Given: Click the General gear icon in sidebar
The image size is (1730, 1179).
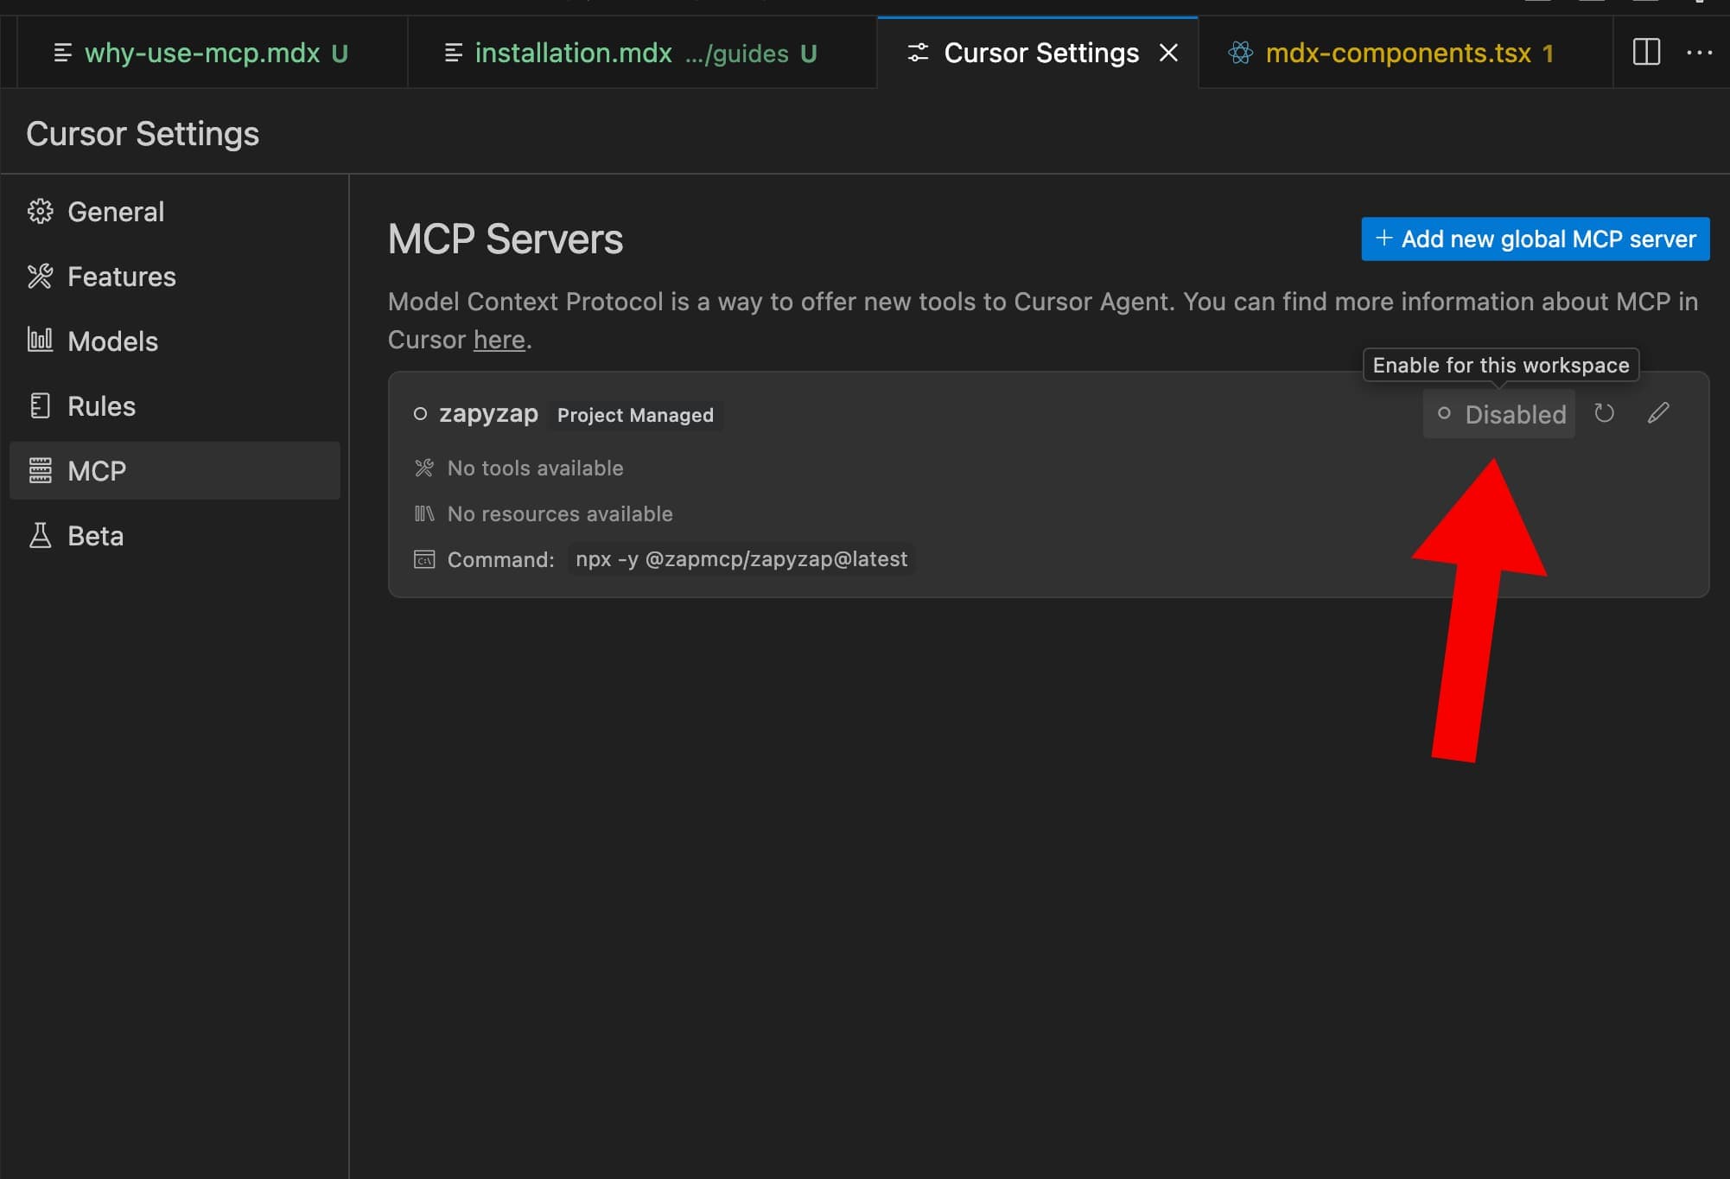Looking at the screenshot, I should coord(40,212).
